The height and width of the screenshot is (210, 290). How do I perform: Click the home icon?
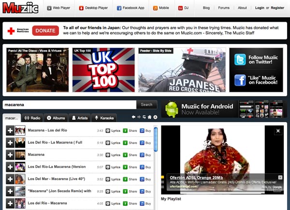point(150,117)
